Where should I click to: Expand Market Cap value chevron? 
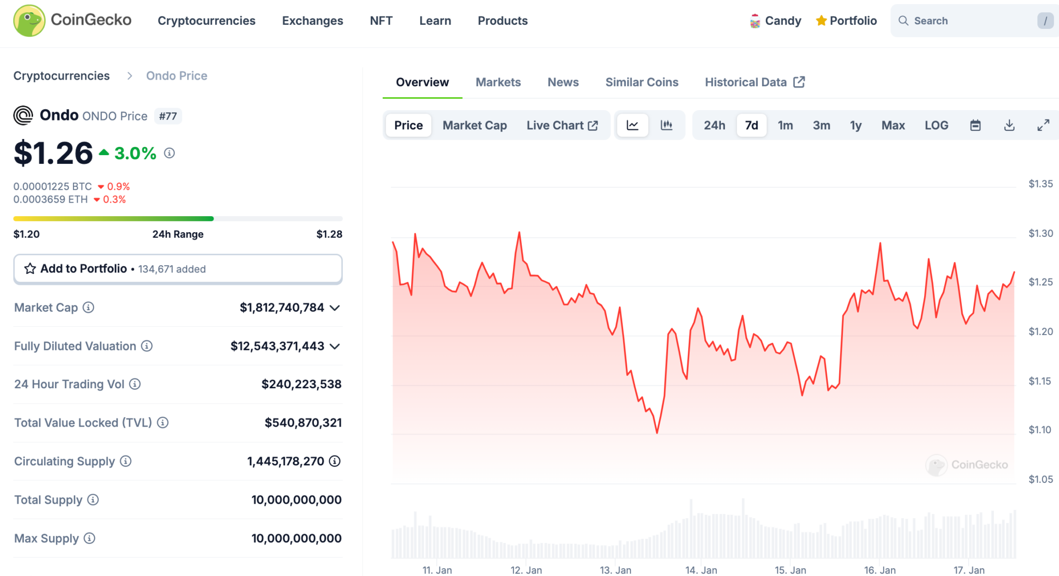tap(335, 308)
